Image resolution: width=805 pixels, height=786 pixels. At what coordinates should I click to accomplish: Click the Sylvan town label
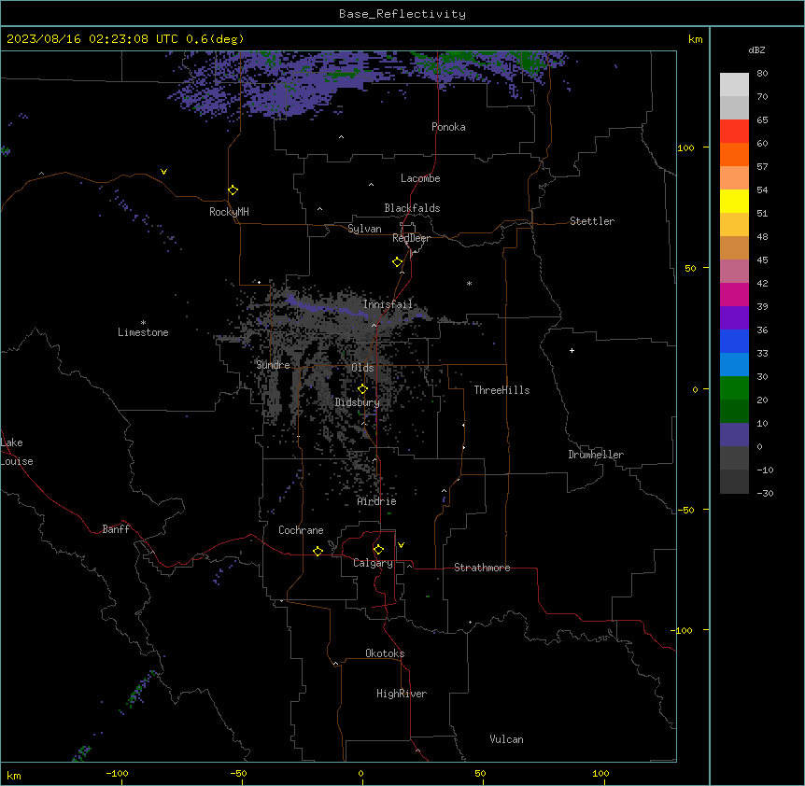[x=364, y=229]
